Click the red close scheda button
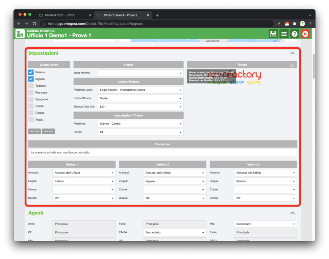Screen dimensions: 329x259 click(x=305, y=34)
